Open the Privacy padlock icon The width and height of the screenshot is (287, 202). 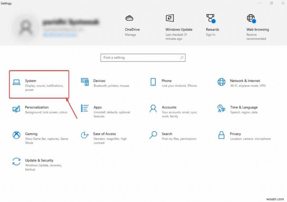(x=221, y=135)
